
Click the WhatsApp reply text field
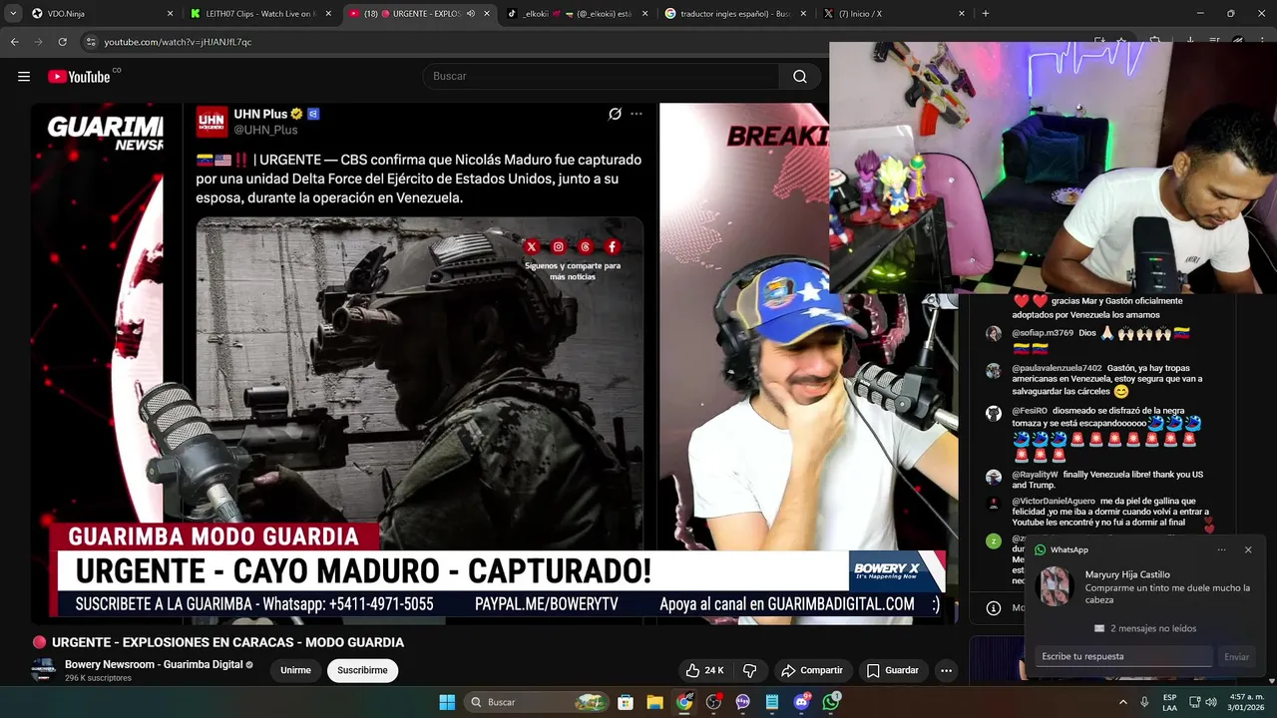1123,656
